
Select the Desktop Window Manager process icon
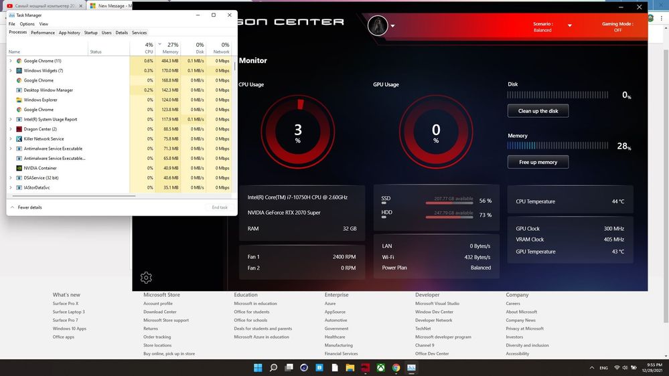[x=19, y=90]
